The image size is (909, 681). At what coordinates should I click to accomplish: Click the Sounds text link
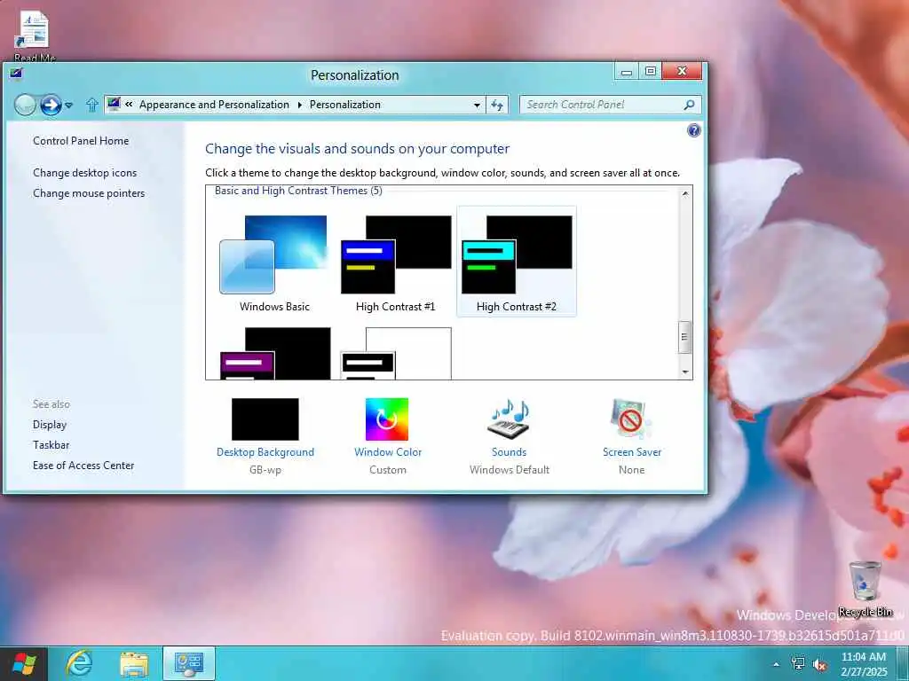click(509, 451)
